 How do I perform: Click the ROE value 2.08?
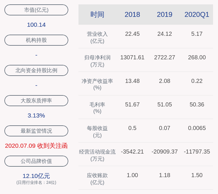(x=165, y=81)
